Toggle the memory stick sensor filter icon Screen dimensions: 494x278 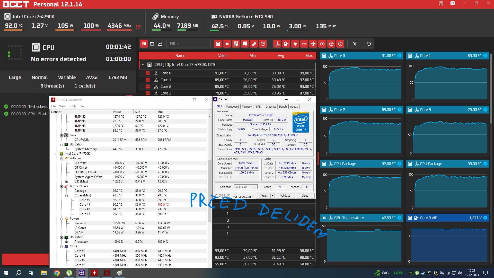tap(254, 44)
